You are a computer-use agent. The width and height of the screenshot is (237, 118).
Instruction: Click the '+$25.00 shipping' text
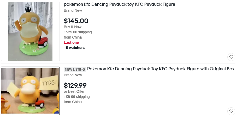point(78,32)
